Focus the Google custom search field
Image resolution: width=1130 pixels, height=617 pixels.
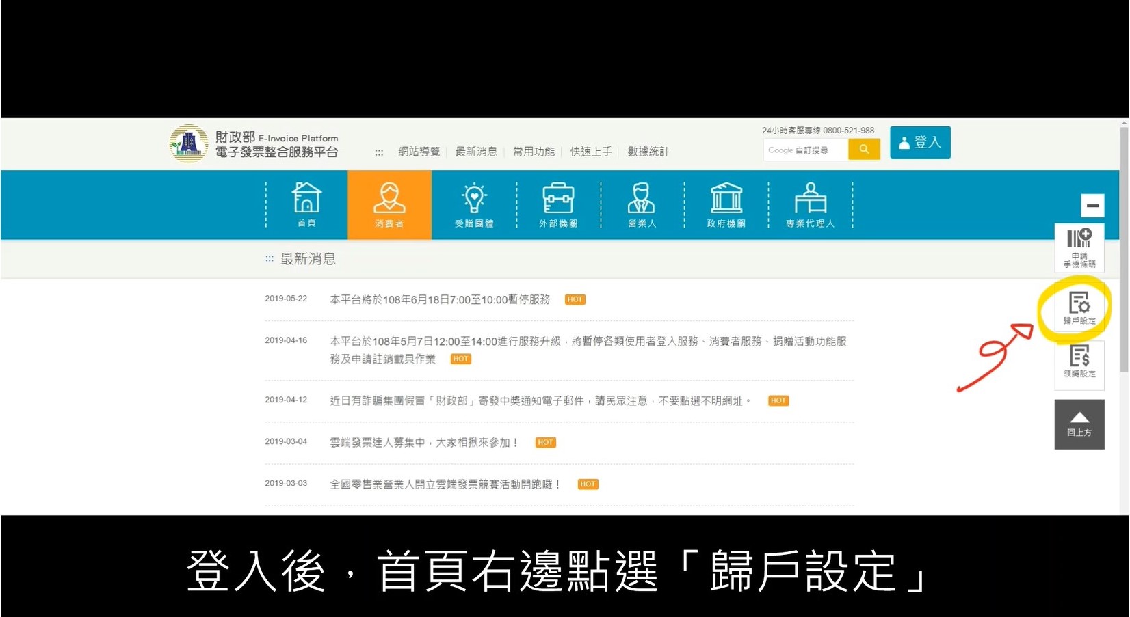tap(805, 150)
